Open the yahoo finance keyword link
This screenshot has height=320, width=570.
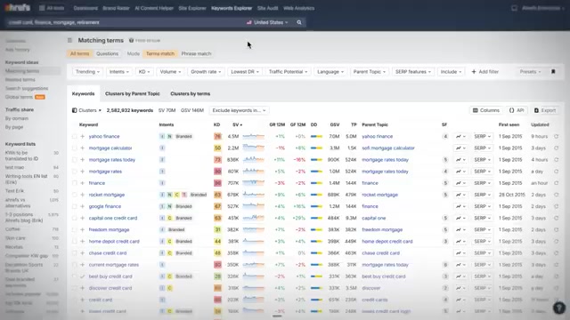pos(104,136)
